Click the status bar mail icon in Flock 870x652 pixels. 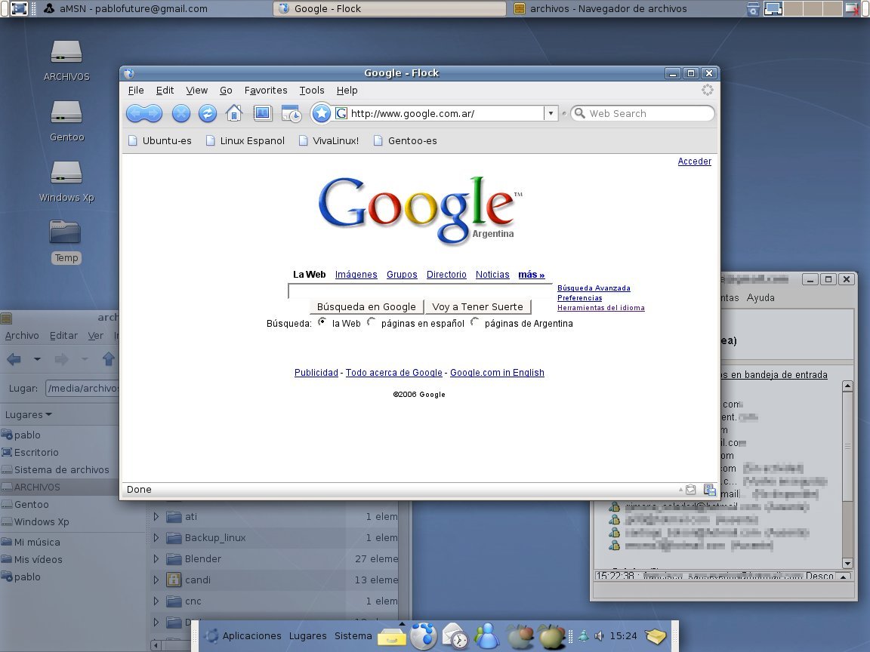(691, 490)
